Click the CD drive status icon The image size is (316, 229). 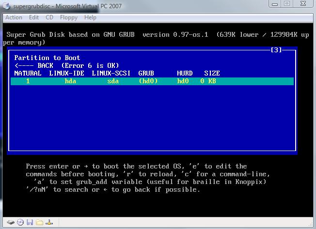[x=20, y=222]
